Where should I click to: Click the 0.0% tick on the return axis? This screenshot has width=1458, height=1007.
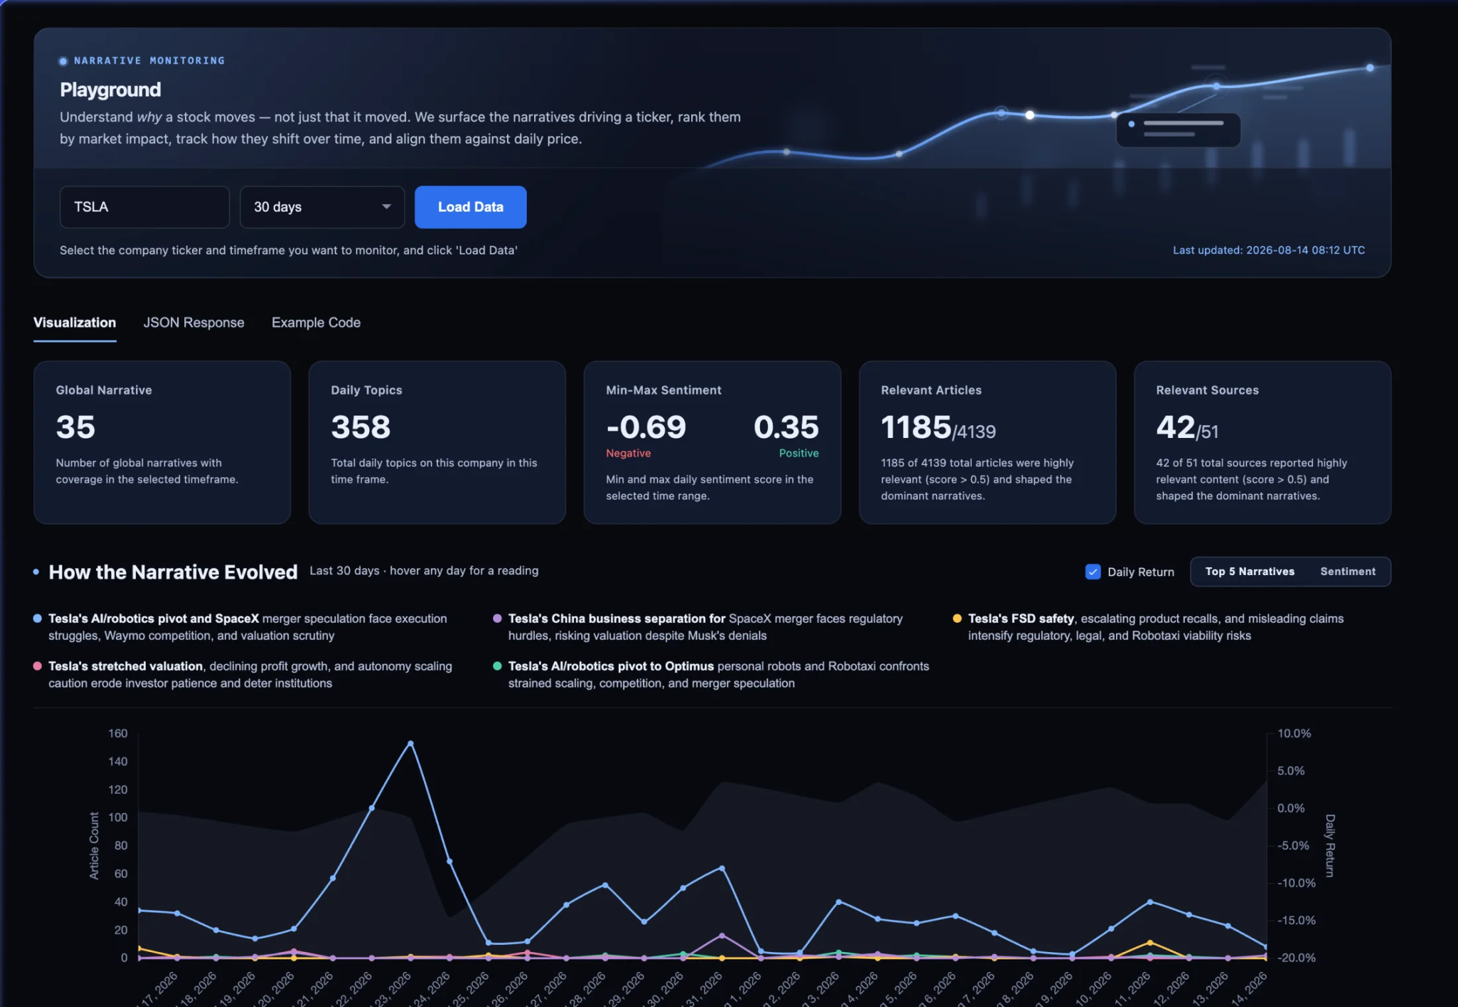[1291, 808]
